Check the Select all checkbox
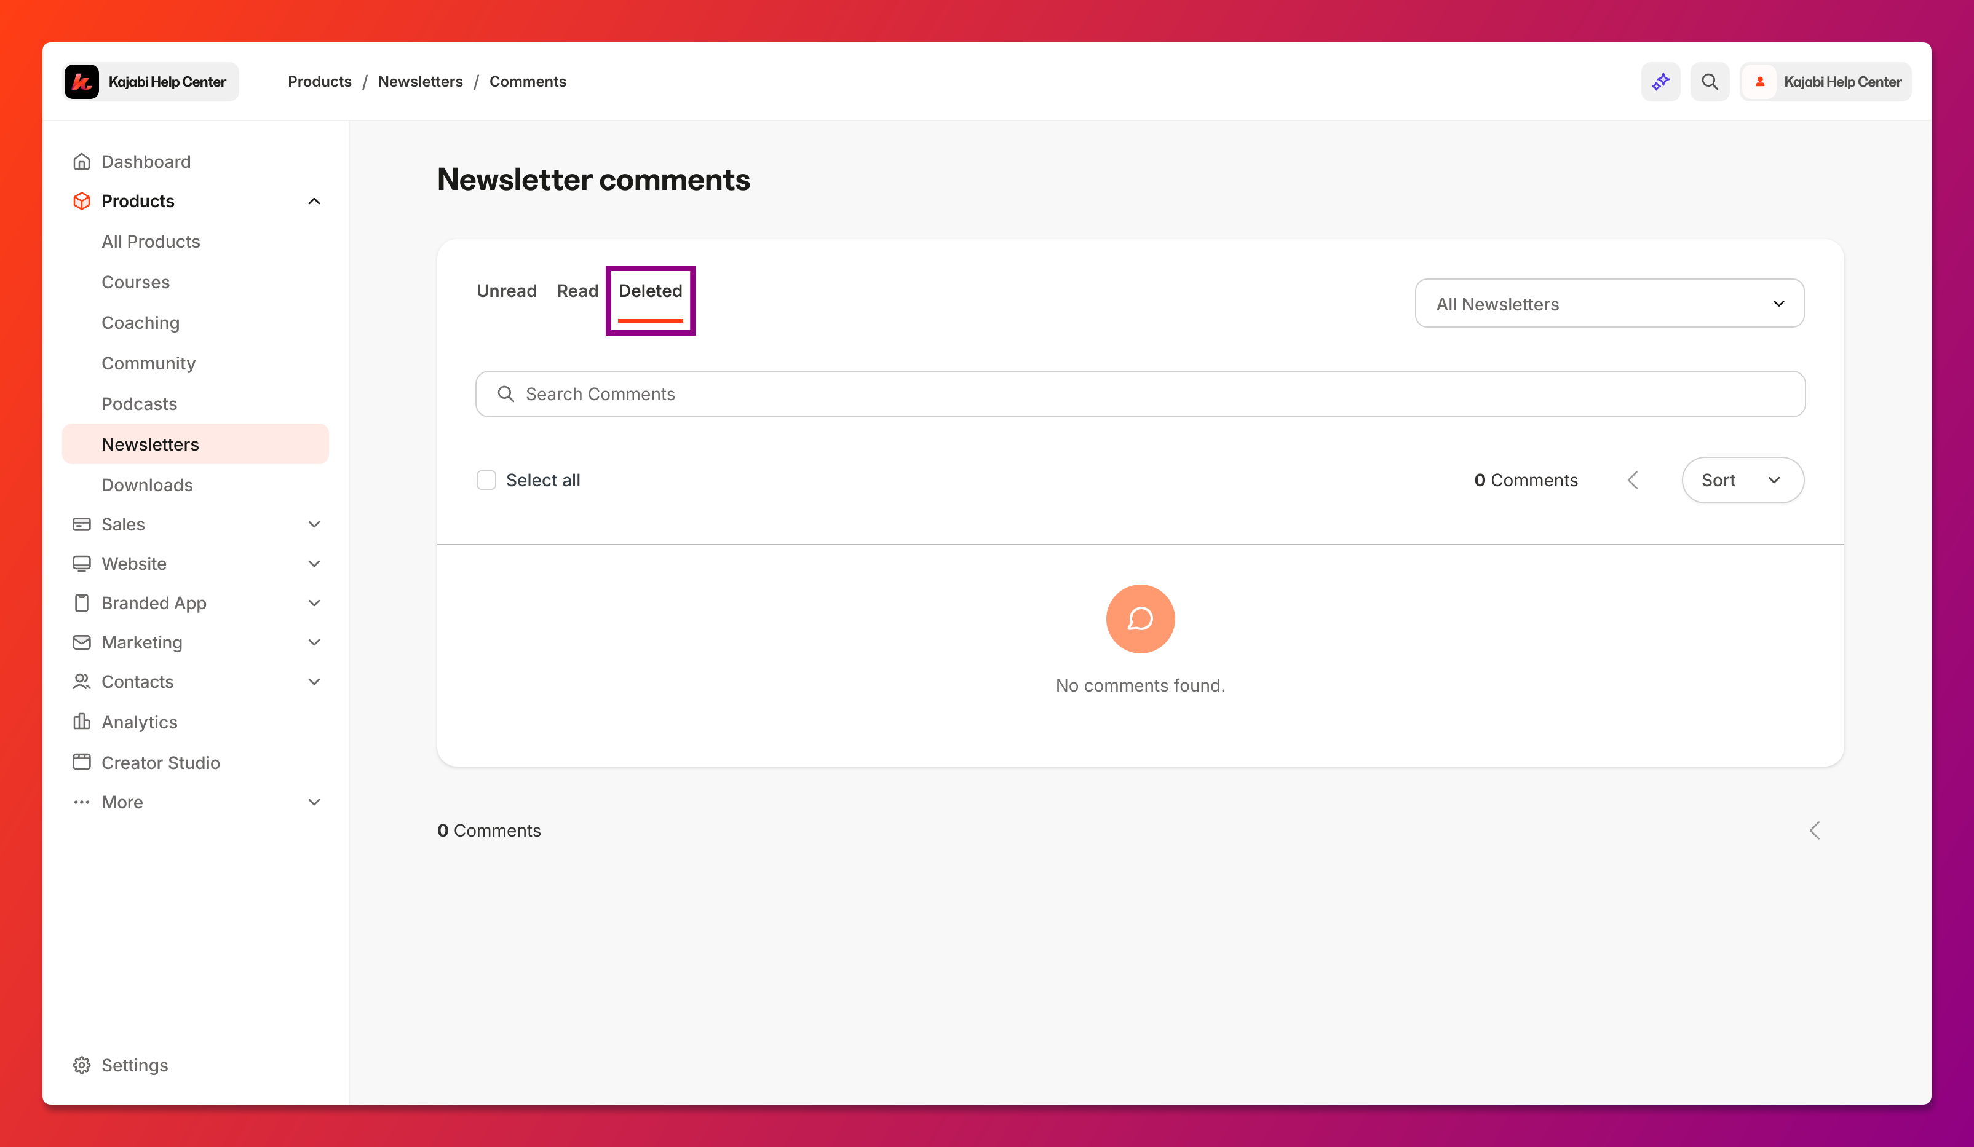The image size is (1974, 1147). tap(486, 480)
